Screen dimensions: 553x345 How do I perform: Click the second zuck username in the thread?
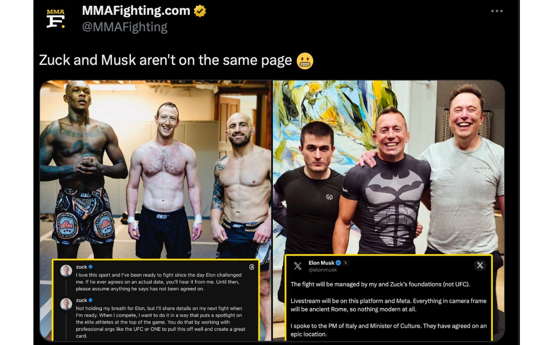[81, 300]
